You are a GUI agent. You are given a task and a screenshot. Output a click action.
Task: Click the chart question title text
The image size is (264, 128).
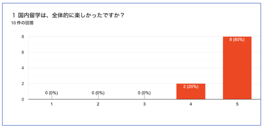coord(68,16)
